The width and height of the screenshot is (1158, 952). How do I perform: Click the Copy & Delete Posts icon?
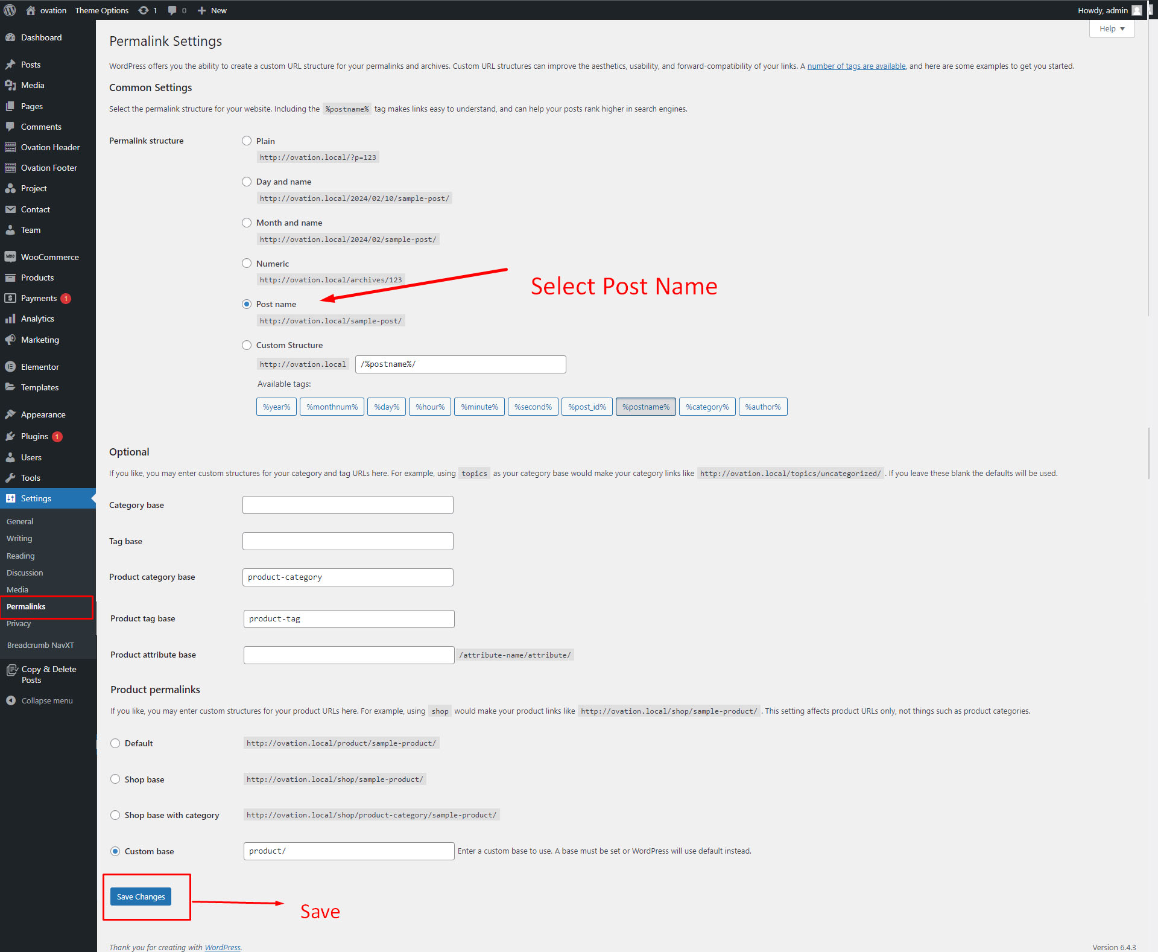11,670
